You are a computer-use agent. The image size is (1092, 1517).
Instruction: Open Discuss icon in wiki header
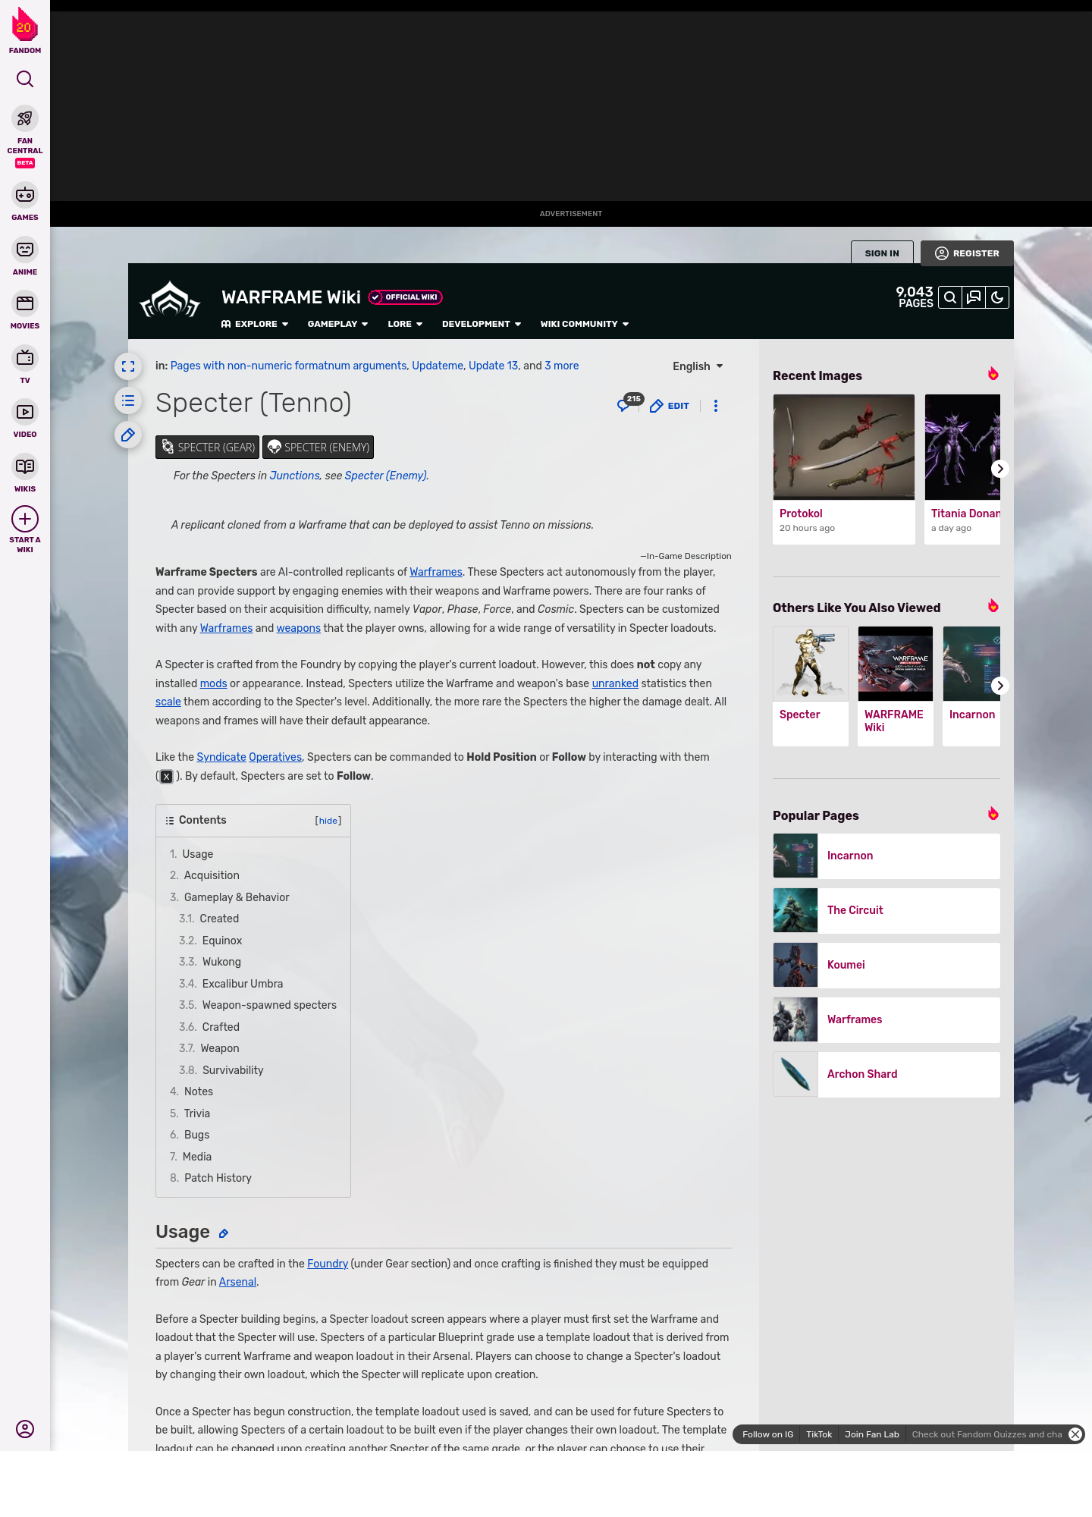pyautogui.click(x=974, y=297)
